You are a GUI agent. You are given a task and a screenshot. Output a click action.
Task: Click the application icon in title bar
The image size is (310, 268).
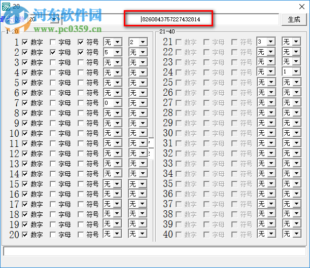[x=6, y=7]
